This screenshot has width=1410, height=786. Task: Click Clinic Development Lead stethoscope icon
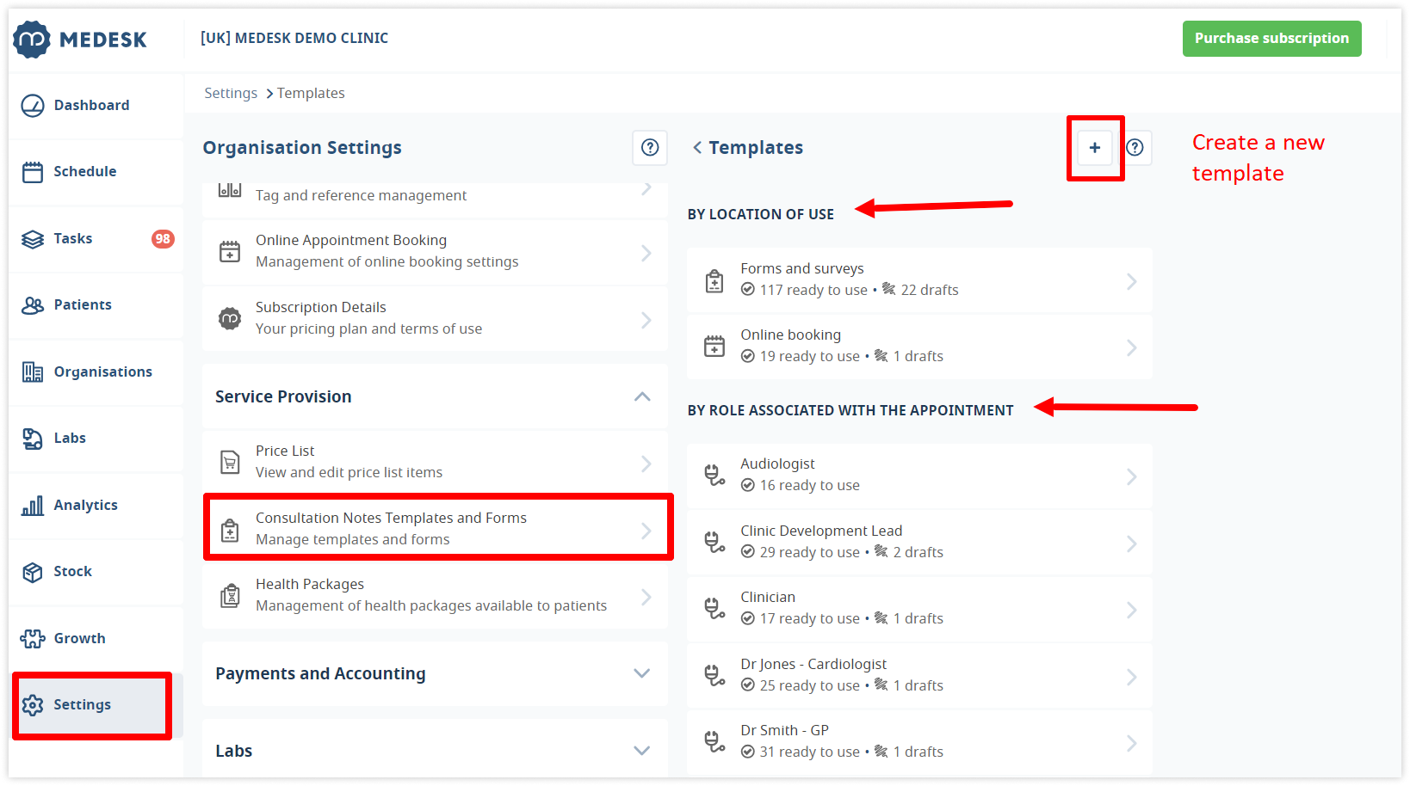[714, 542]
